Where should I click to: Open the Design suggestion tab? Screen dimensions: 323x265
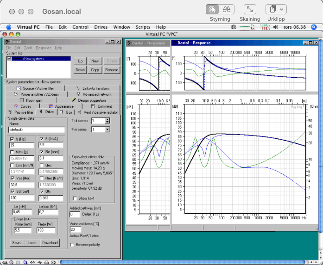(89, 100)
